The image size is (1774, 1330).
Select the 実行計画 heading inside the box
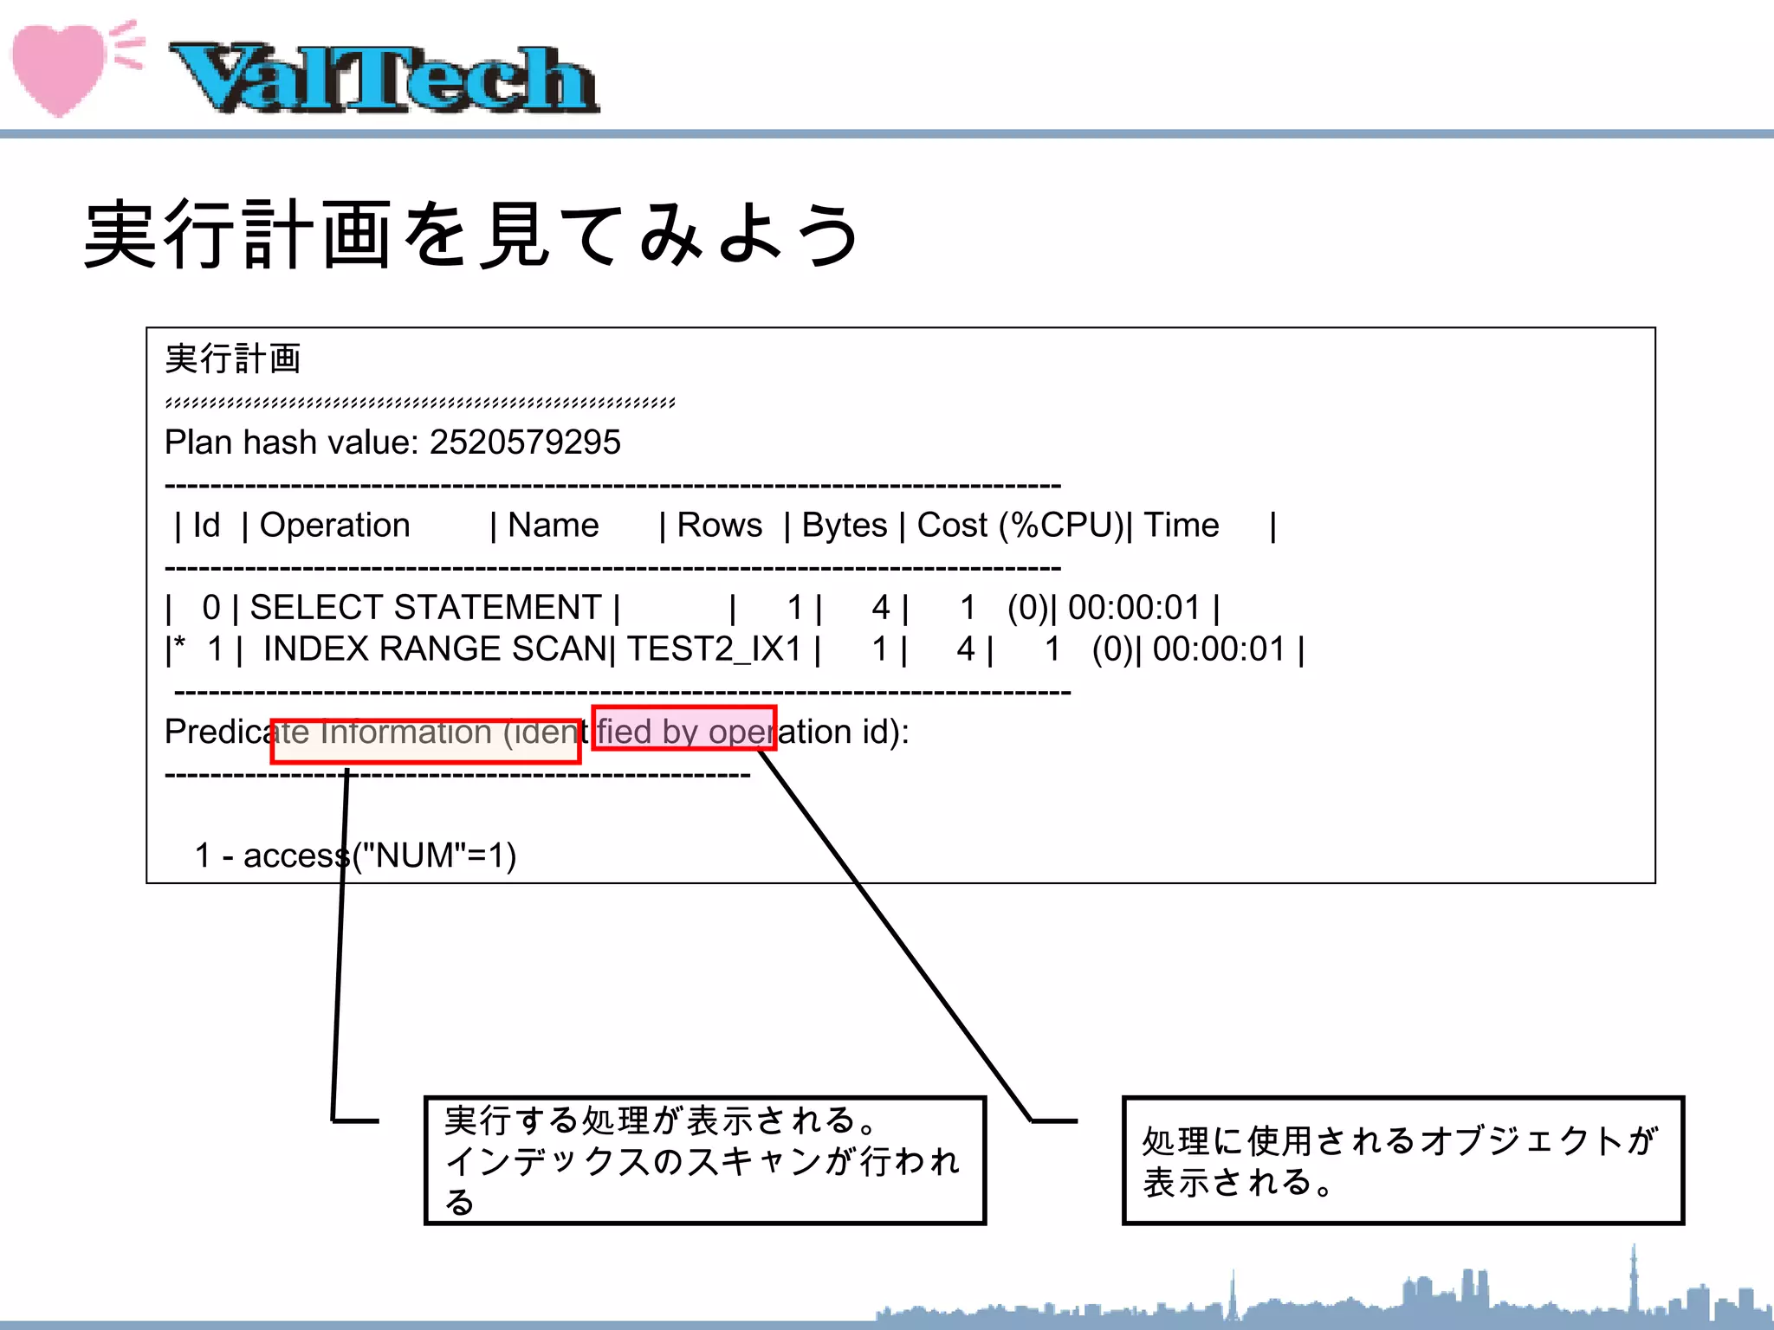click(x=233, y=358)
